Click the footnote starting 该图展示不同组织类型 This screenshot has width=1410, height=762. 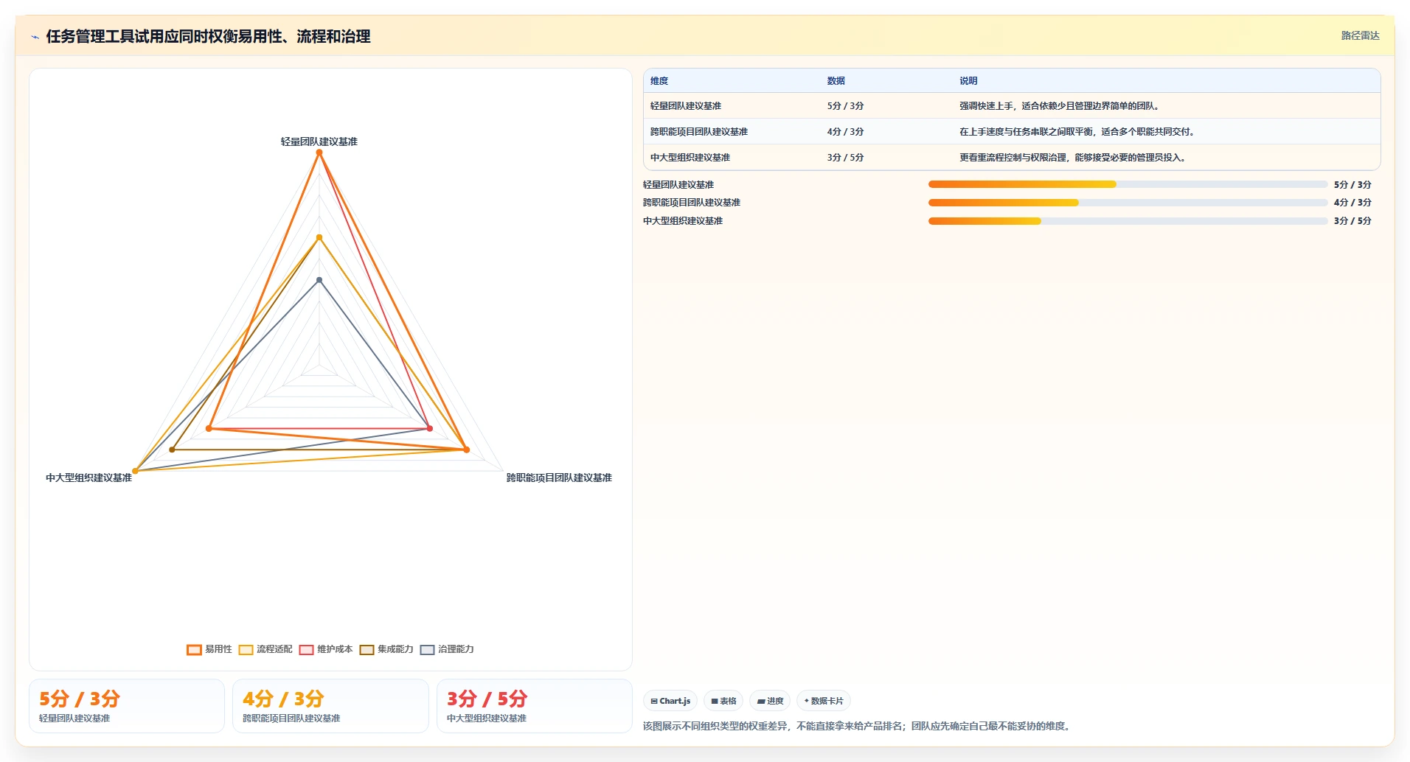point(858,727)
